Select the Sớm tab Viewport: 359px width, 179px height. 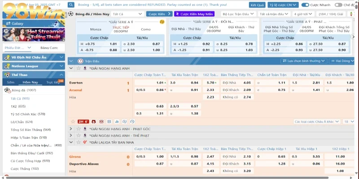click(x=10, y=82)
